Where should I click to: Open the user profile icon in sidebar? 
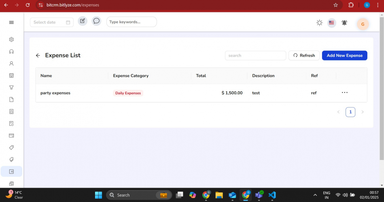(x=11, y=63)
